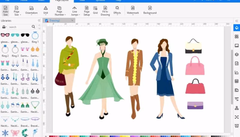Open the table panel icon
240x137 pixels.
click(236, 81)
